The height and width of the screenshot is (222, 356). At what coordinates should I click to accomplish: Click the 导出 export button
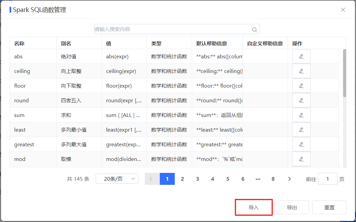(x=292, y=207)
